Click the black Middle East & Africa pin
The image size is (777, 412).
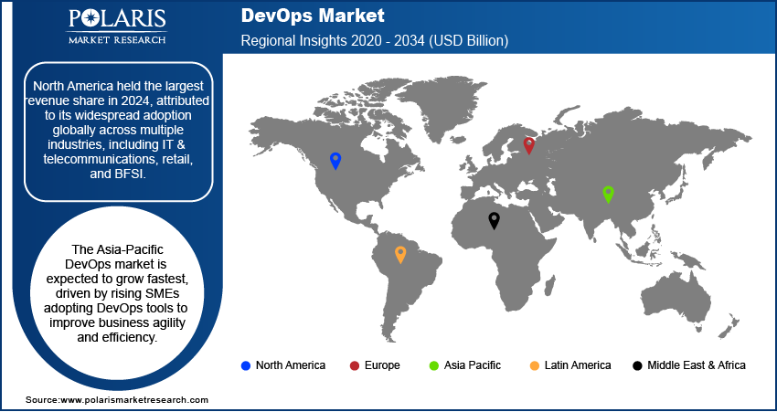495,219
